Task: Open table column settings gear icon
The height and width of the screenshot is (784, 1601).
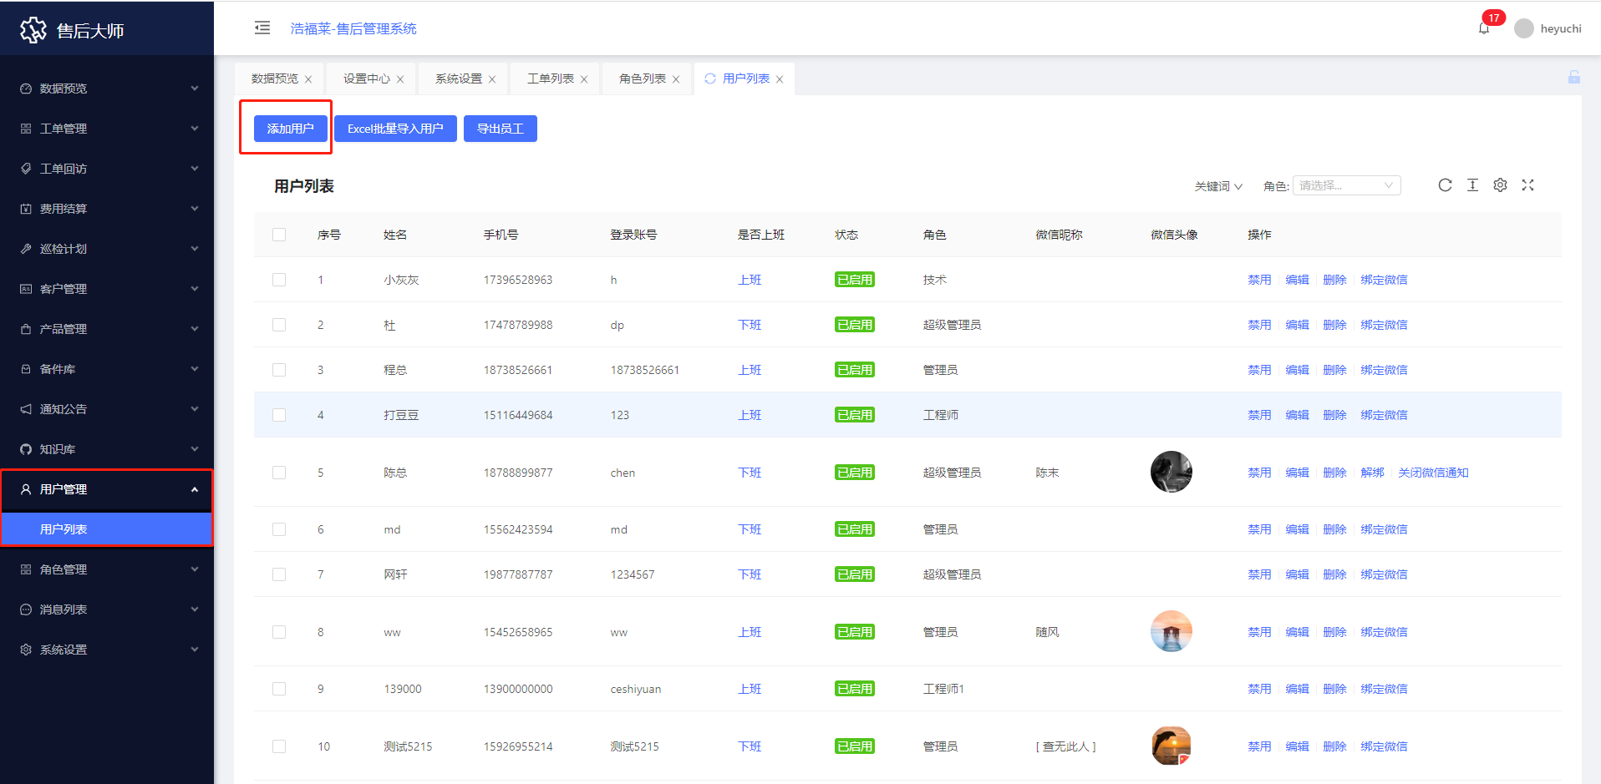Action: (1500, 185)
